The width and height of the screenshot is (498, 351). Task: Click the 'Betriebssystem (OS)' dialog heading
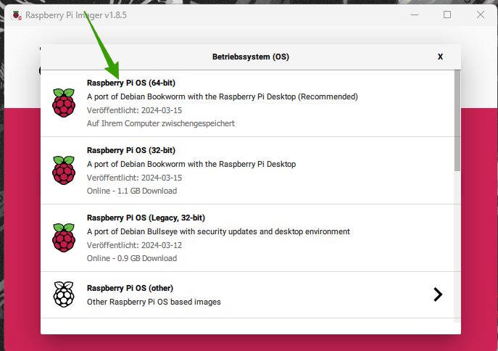pyautogui.click(x=251, y=57)
